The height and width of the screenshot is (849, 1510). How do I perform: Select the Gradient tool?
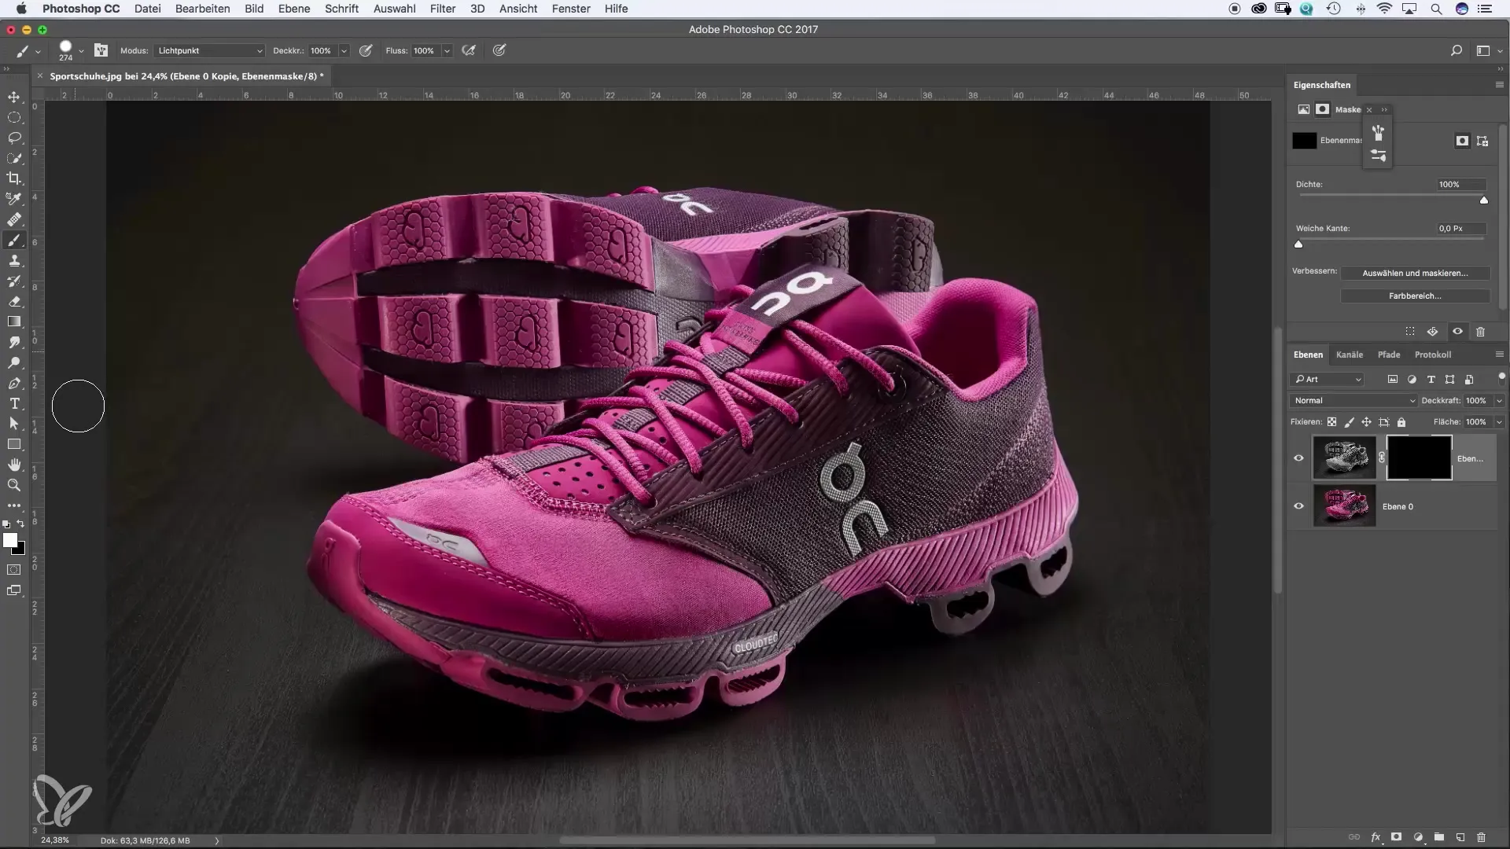coord(14,322)
